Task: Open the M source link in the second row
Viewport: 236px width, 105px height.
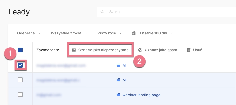Action: tap(124, 80)
